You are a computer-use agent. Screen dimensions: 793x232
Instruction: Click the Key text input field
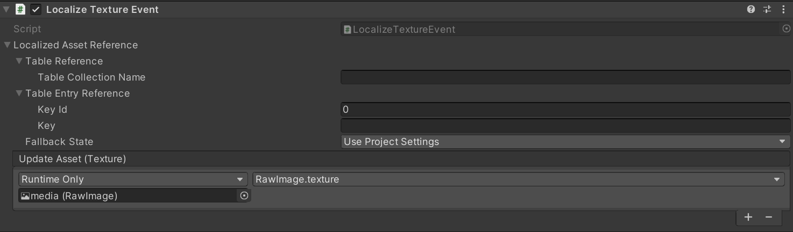565,126
